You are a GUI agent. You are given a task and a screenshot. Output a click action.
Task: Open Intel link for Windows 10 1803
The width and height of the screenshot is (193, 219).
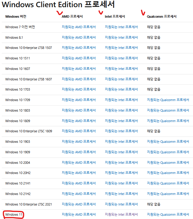pos(121,110)
